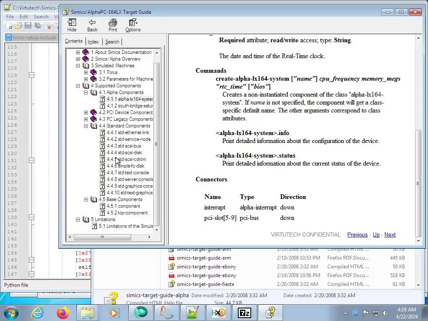Open the Options toolbar menu

point(133,25)
